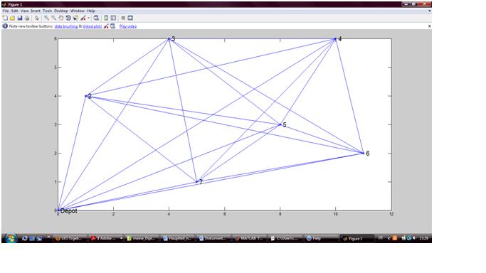
Task: Open the Insert menu
Action: pos(36,11)
